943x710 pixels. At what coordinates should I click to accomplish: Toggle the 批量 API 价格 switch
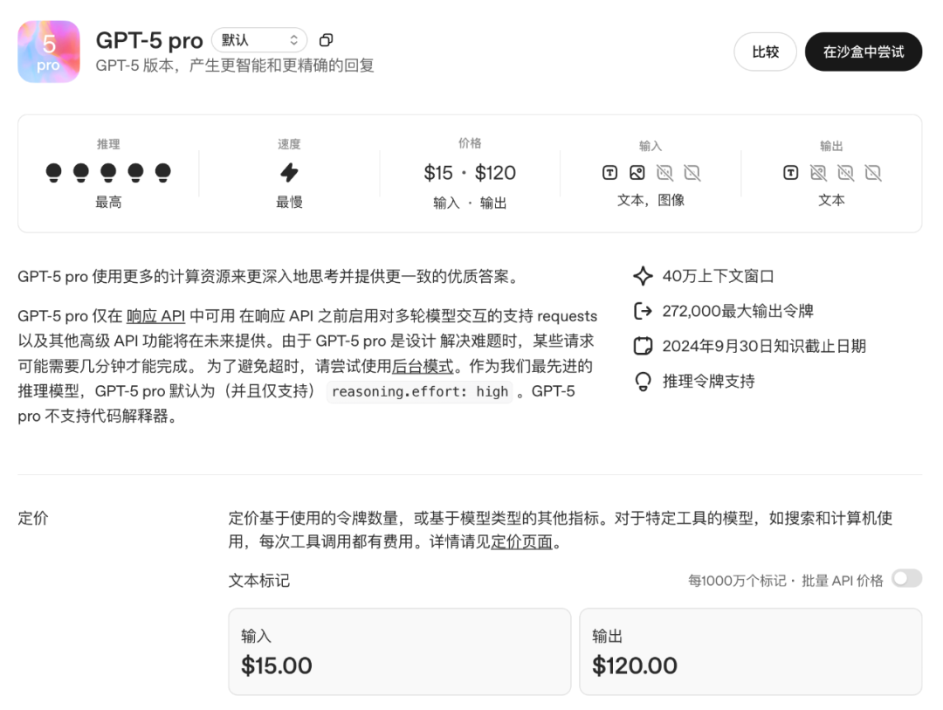click(906, 579)
